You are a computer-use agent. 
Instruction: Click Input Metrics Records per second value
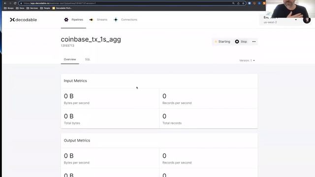point(164,96)
